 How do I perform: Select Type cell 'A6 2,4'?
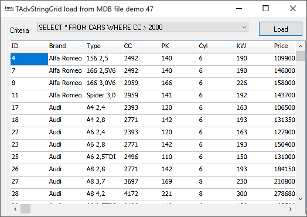click(x=104, y=133)
